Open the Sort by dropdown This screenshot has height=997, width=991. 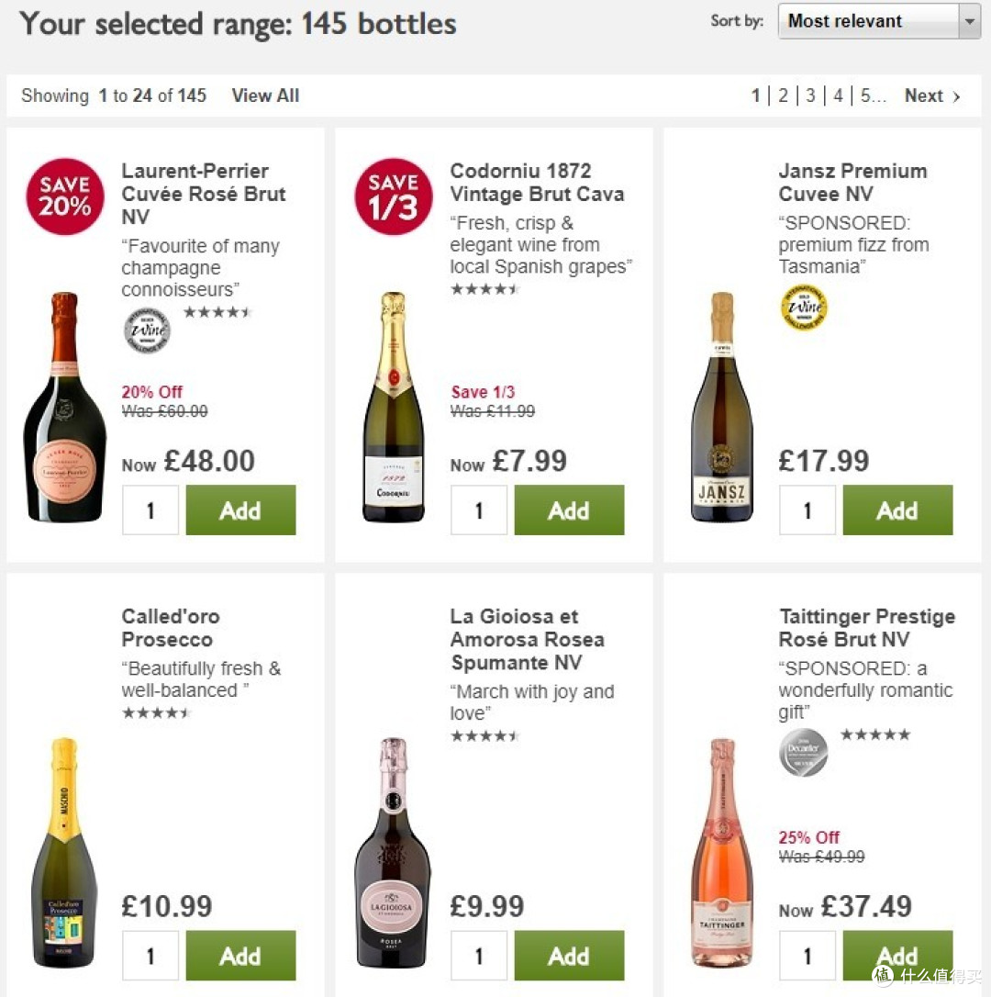pyautogui.click(x=879, y=21)
